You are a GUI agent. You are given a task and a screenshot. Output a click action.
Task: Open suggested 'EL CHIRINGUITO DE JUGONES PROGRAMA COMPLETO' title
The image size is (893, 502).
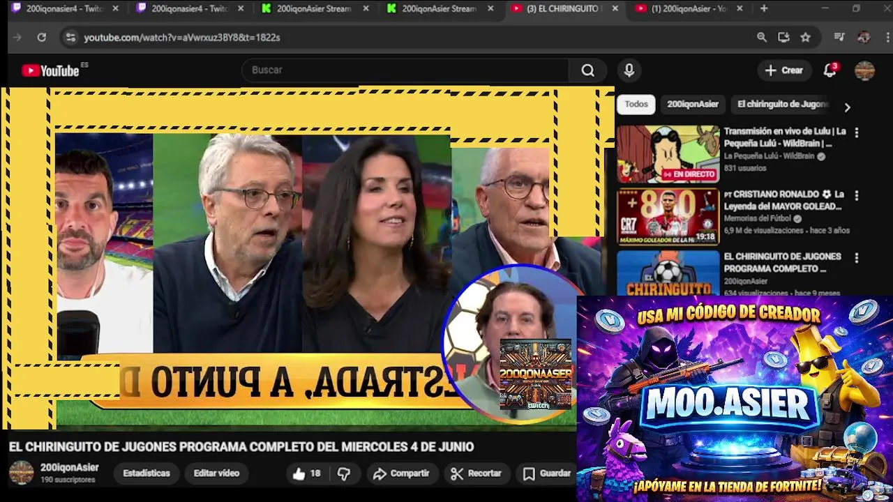[x=782, y=262]
